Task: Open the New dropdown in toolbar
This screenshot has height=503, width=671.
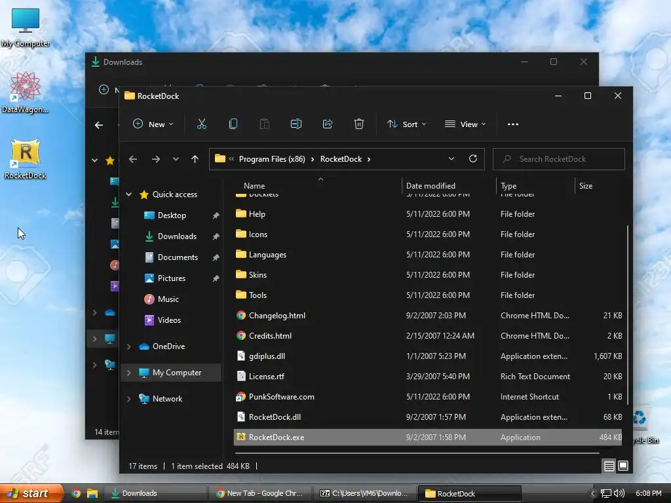Action: click(x=153, y=124)
